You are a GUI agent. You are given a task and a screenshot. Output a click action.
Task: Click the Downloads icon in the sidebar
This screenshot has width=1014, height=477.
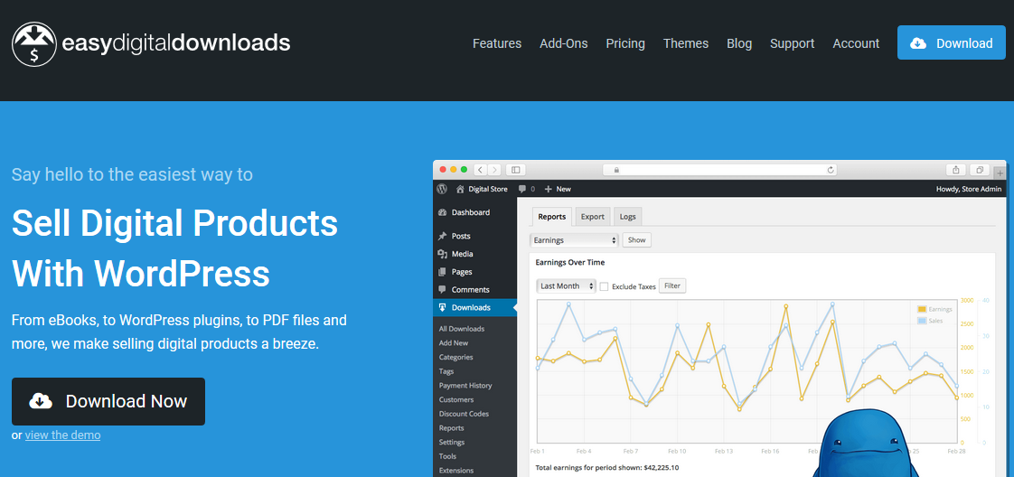tap(442, 308)
